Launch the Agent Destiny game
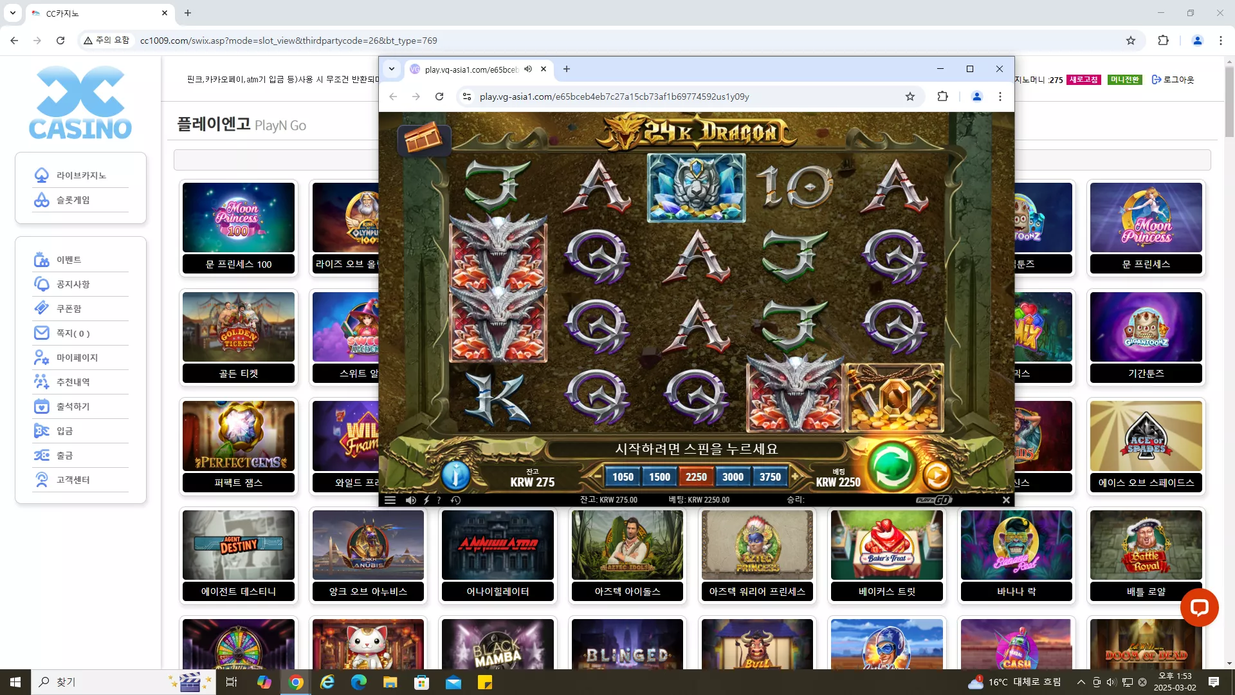This screenshot has height=695, width=1235. [239, 545]
